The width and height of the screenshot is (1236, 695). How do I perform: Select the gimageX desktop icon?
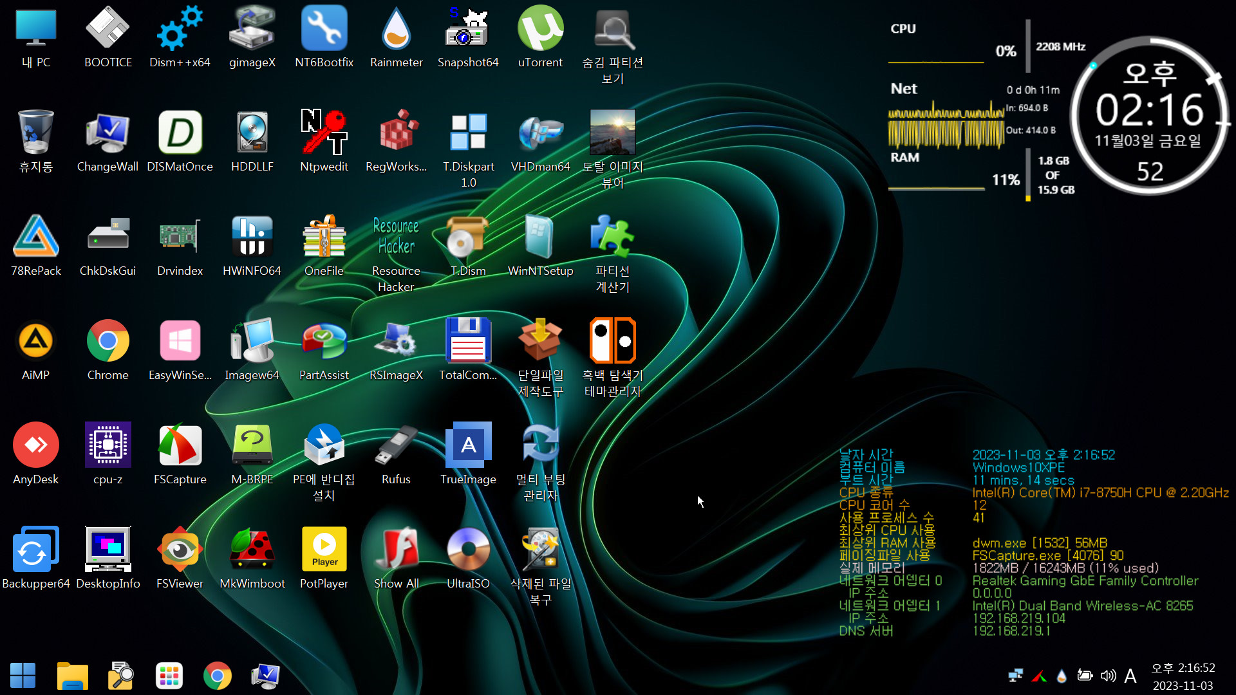[252, 37]
